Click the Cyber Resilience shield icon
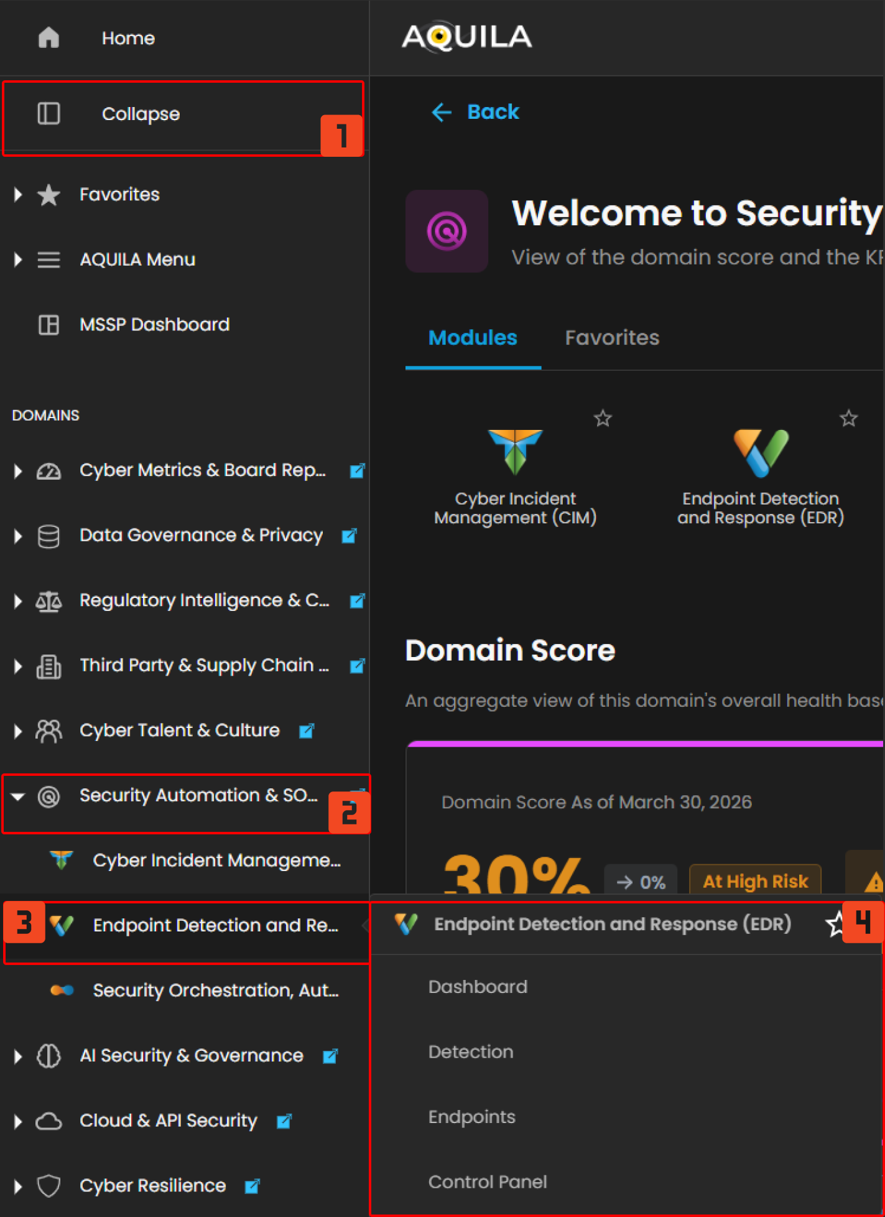The width and height of the screenshot is (885, 1217). click(49, 1187)
